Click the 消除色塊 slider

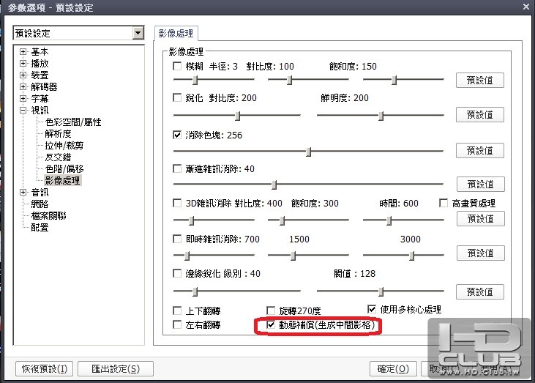pos(308,151)
